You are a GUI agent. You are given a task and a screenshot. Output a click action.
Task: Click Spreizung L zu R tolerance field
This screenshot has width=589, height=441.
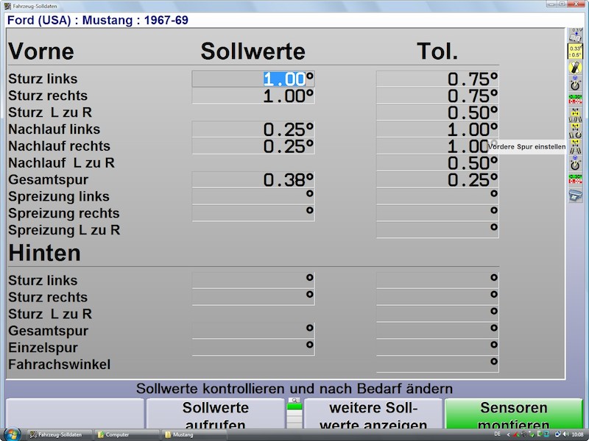(437, 230)
